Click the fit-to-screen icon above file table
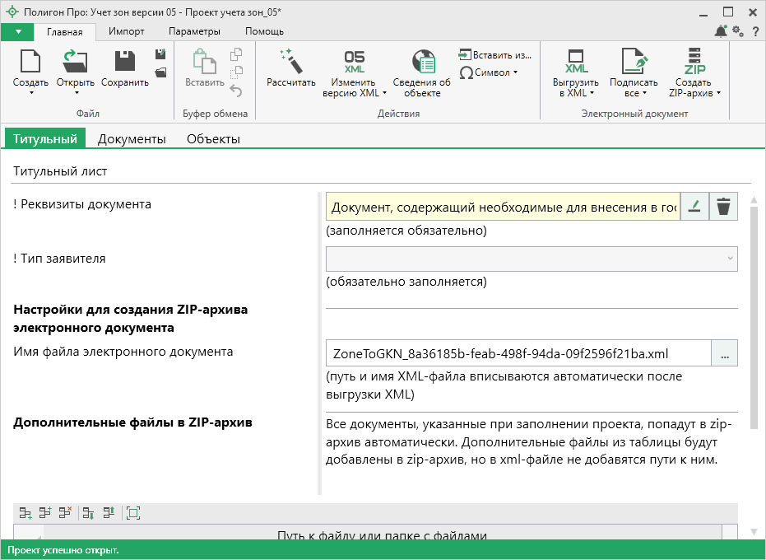The width and height of the screenshot is (766, 560). pyautogui.click(x=133, y=513)
